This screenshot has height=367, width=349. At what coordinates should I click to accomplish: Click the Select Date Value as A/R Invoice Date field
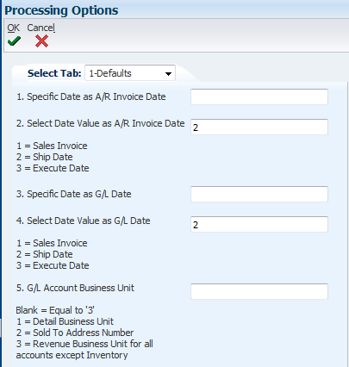pos(259,127)
